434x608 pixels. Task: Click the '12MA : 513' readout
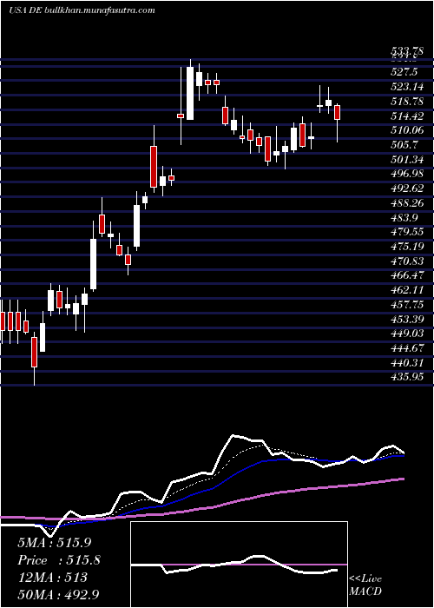tap(52, 578)
